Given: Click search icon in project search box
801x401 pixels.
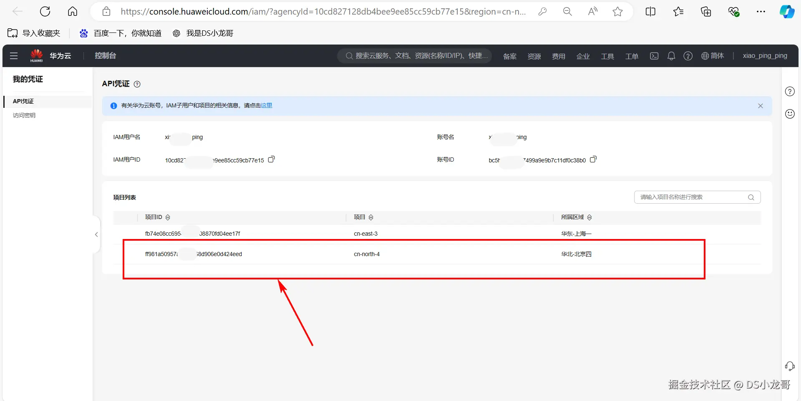Looking at the screenshot, I should (x=751, y=197).
